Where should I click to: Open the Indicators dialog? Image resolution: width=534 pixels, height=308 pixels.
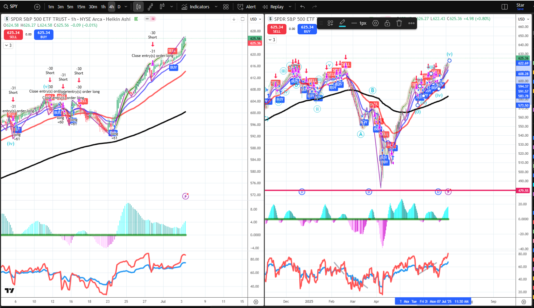[x=195, y=7]
